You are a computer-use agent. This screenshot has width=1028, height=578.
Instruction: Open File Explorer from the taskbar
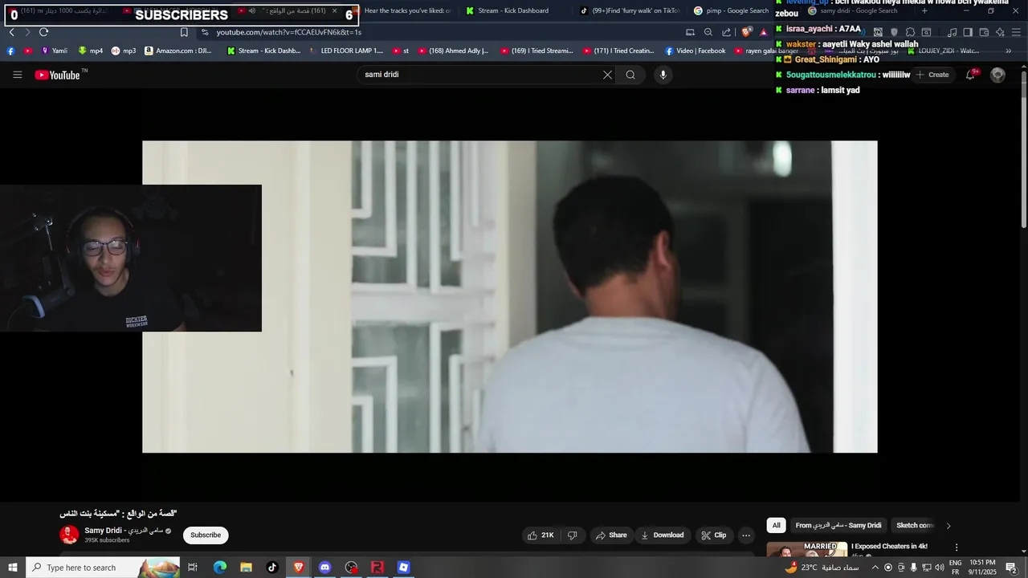click(x=246, y=568)
